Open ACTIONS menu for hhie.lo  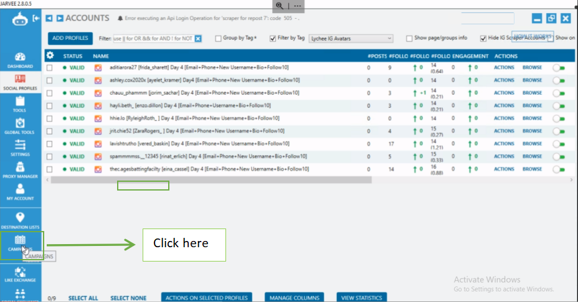coord(504,118)
